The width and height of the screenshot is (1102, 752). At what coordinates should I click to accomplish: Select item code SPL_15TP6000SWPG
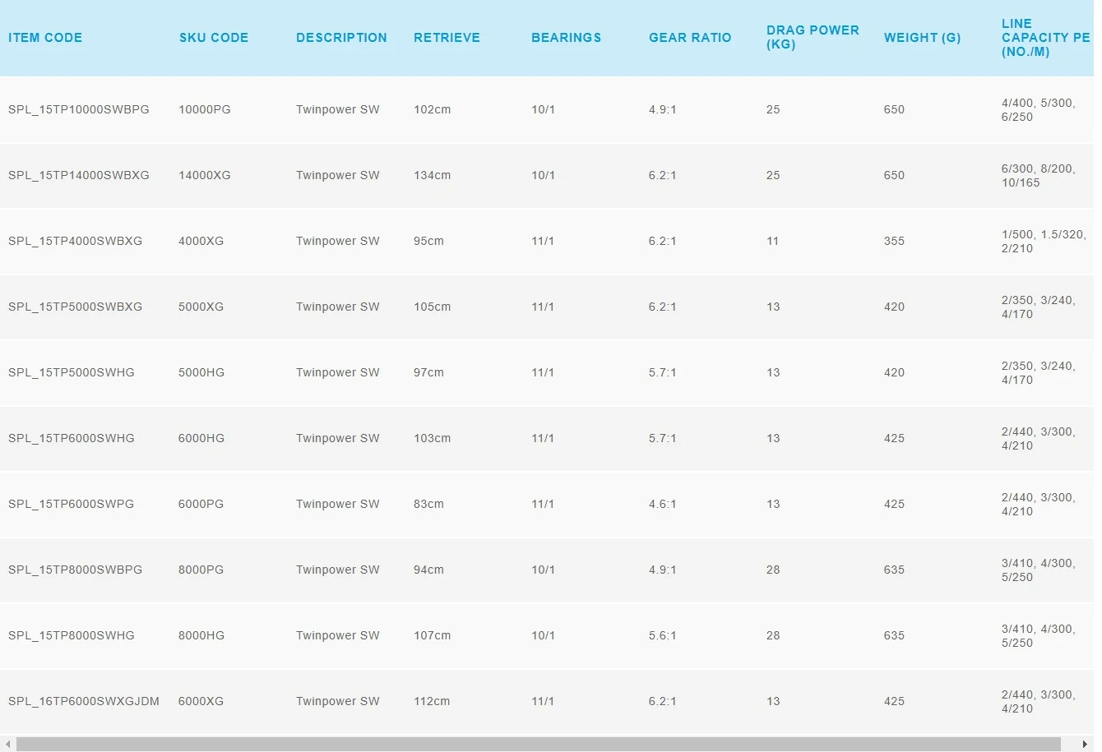[71, 504]
